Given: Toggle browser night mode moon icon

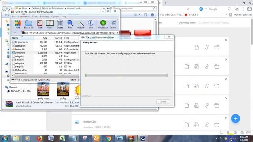Looking at the screenshot, I should (221, 133).
